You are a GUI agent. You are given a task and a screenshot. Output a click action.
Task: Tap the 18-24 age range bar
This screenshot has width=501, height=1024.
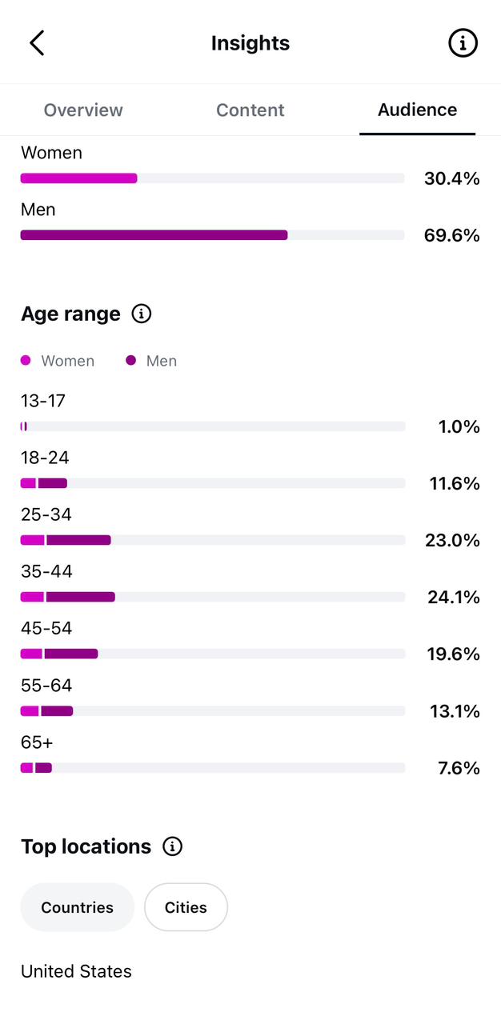pos(213,483)
